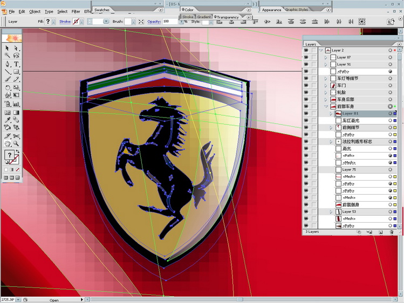Click the Stroke none swatch in control bar

point(76,22)
